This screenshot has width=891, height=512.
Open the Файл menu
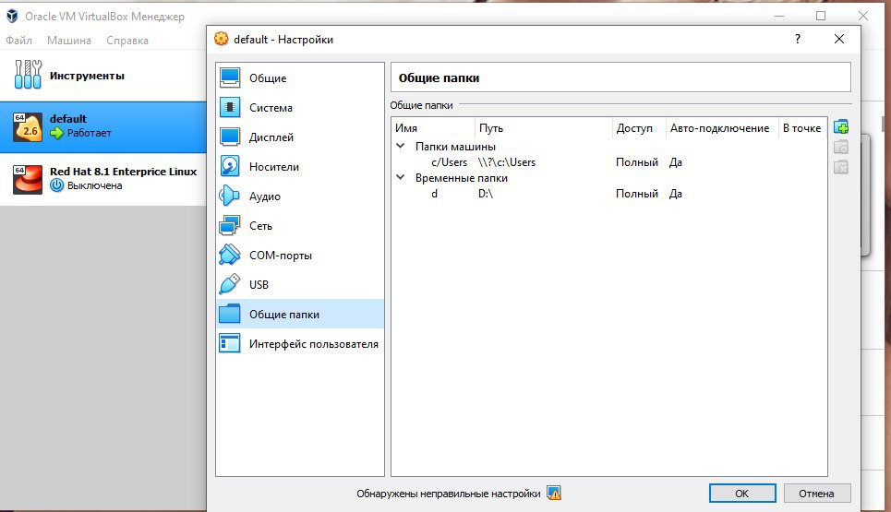click(x=18, y=41)
